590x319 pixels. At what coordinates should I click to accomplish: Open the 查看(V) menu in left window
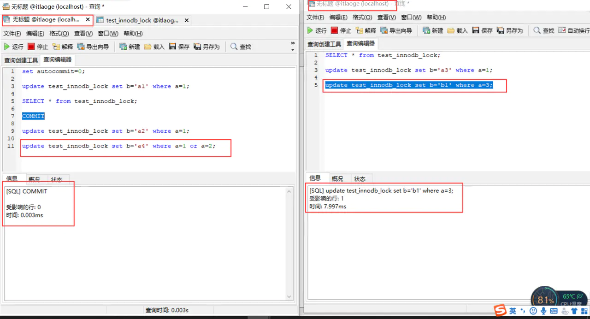pos(83,34)
